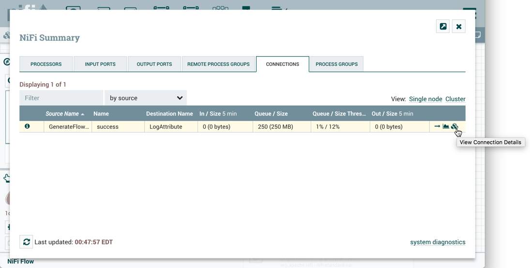Sort by the Source Name column

[x=62, y=114]
